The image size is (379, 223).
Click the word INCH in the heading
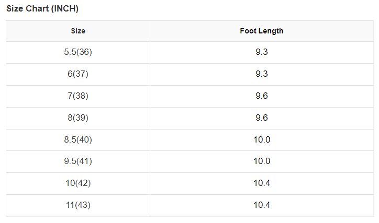65,9
